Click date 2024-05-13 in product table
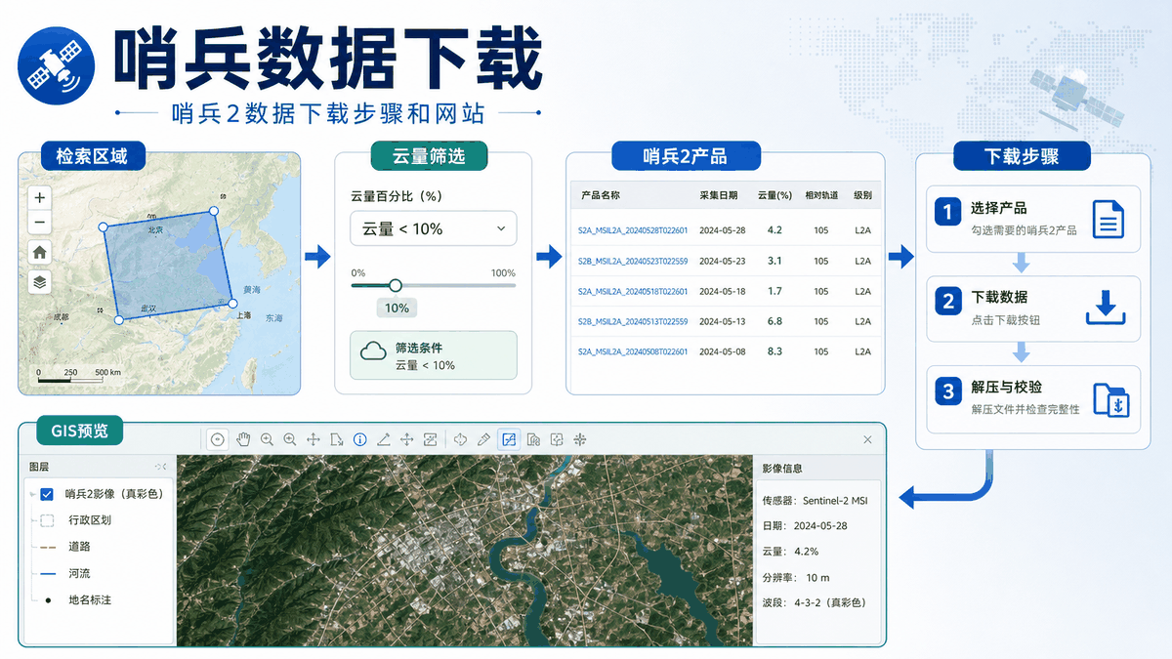1172x659 pixels. (x=723, y=321)
